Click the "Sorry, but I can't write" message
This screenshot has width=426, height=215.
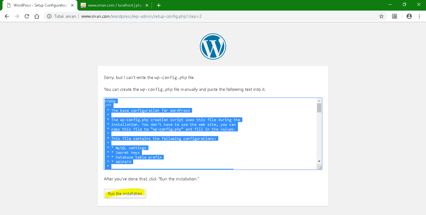tap(149, 77)
